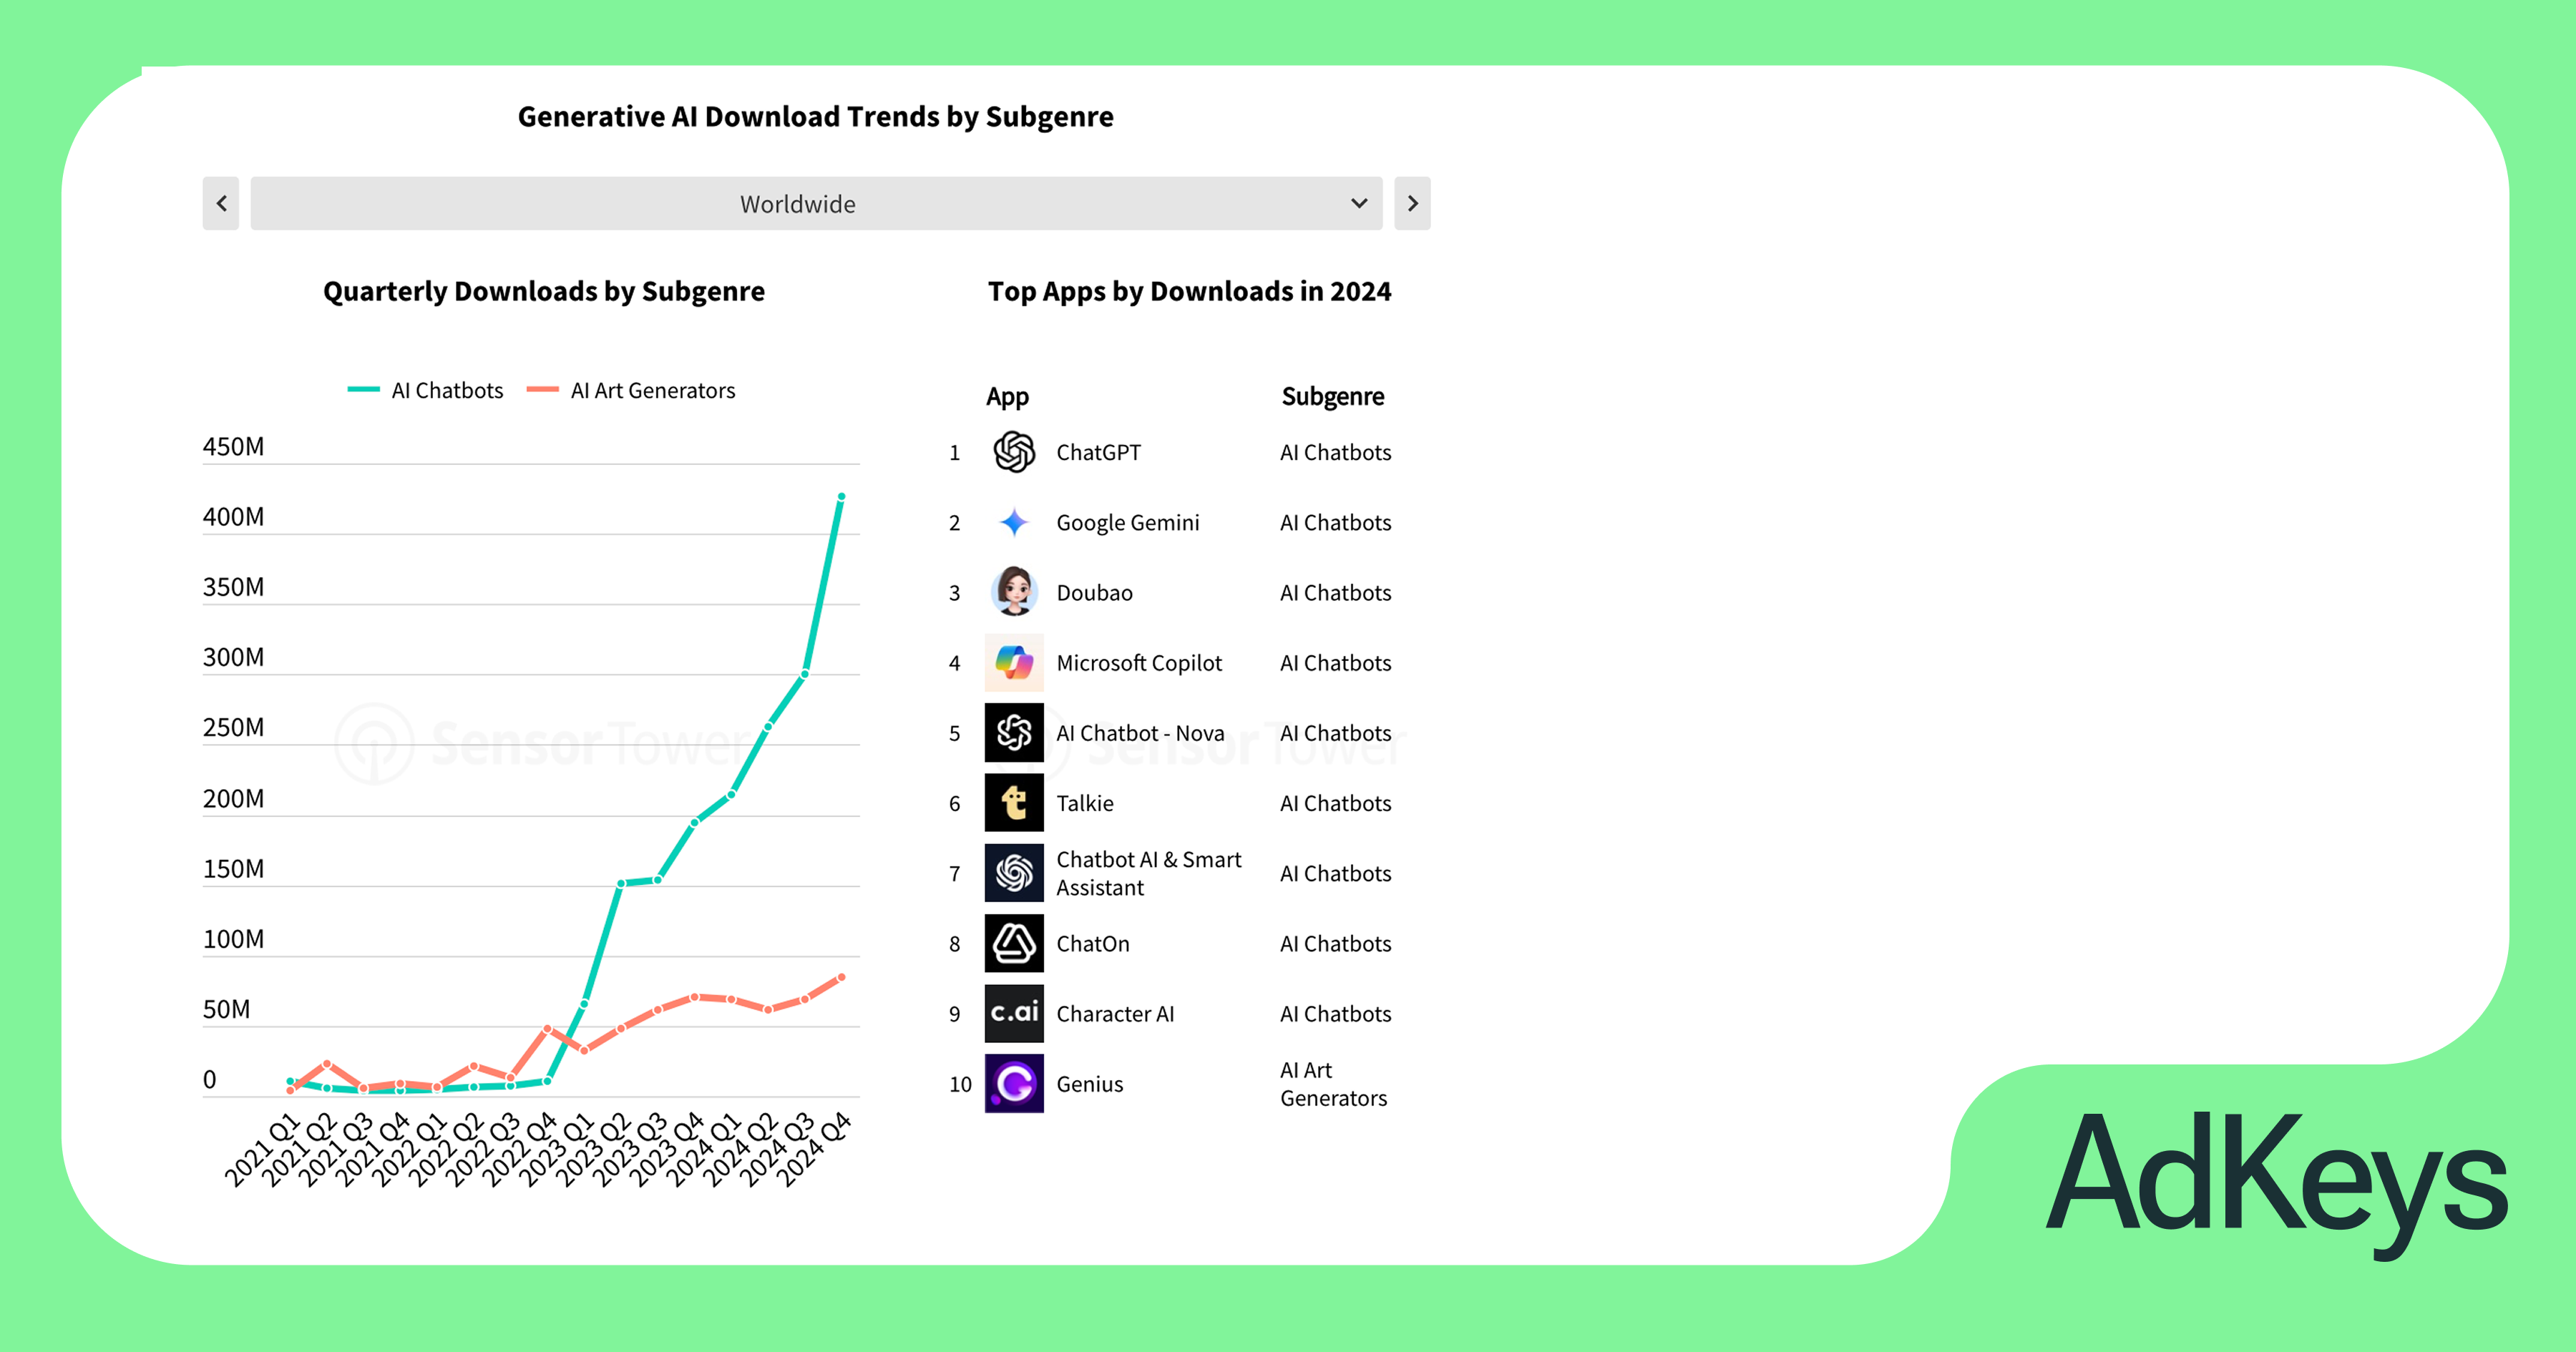This screenshot has width=2576, height=1352.
Task: Select the ChatOn app name
Action: [x=1093, y=943]
